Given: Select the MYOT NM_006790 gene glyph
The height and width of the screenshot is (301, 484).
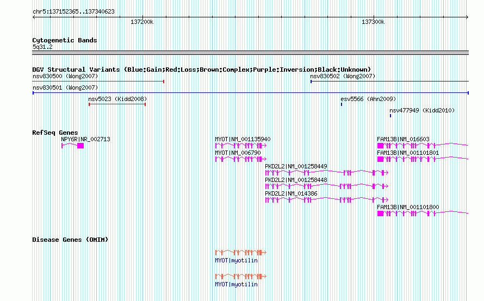Looking at the screenshot, I should 241,159.
